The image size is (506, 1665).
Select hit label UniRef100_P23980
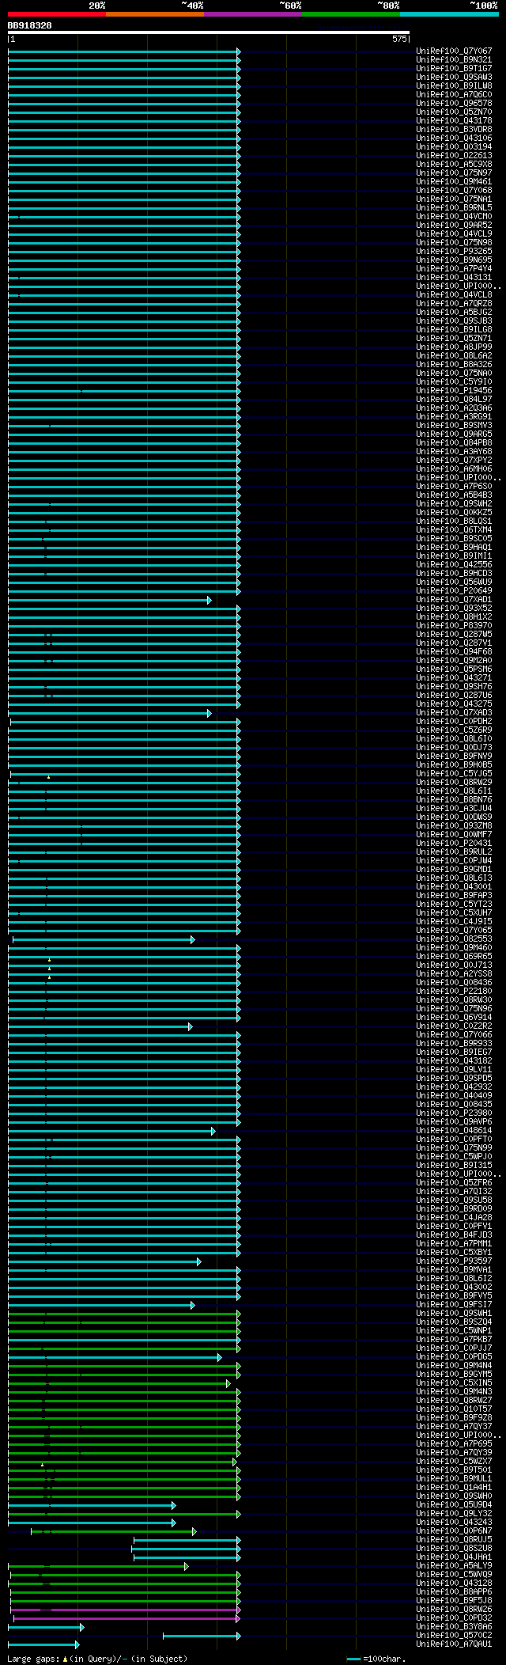coord(454,1113)
